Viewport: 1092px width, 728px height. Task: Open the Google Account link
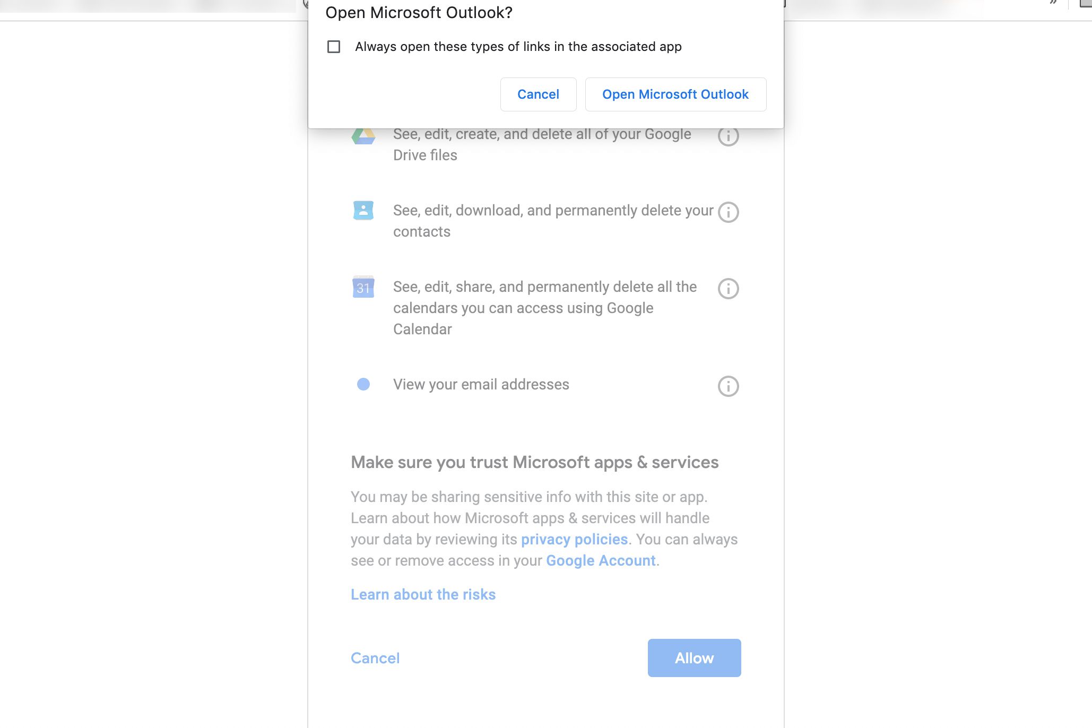tap(601, 560)
